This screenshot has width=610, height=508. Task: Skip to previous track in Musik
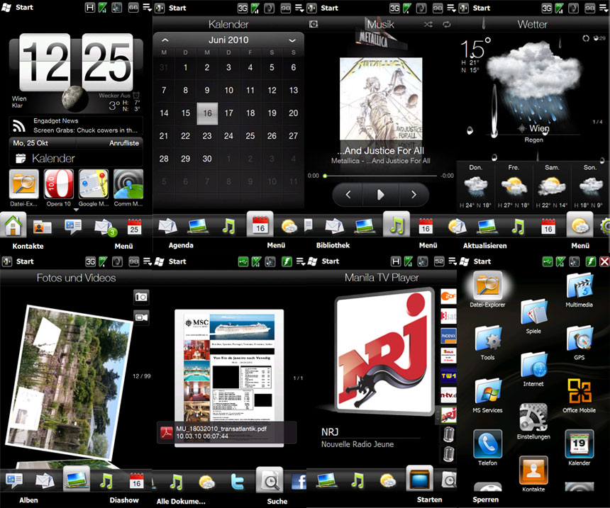pos(348,194)
